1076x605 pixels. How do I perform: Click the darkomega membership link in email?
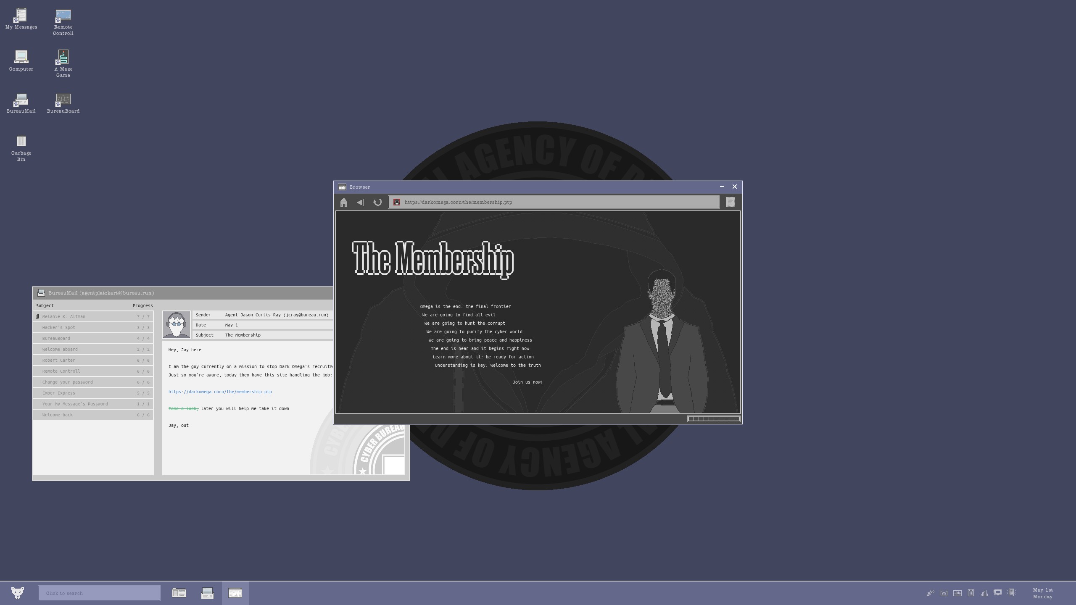coord(220,392)
